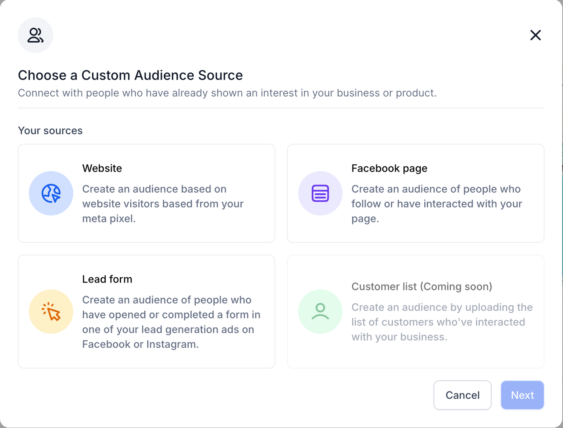The image size is (563, 428).
Task: Click the green Customer list person icon
Action: [320, 311]
